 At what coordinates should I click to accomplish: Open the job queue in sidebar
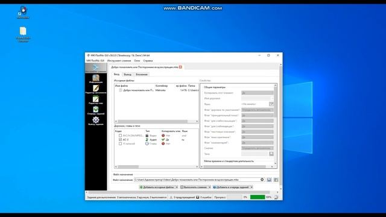(x=96, y=110)
